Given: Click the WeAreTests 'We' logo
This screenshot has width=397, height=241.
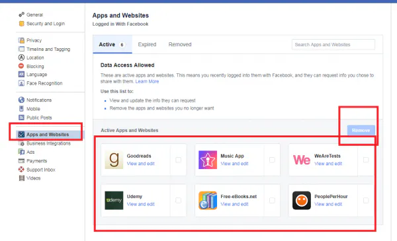Looking at the screenshot, I should 302,160.
